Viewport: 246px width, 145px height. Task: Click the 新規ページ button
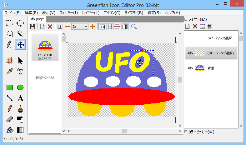point(45,77)
